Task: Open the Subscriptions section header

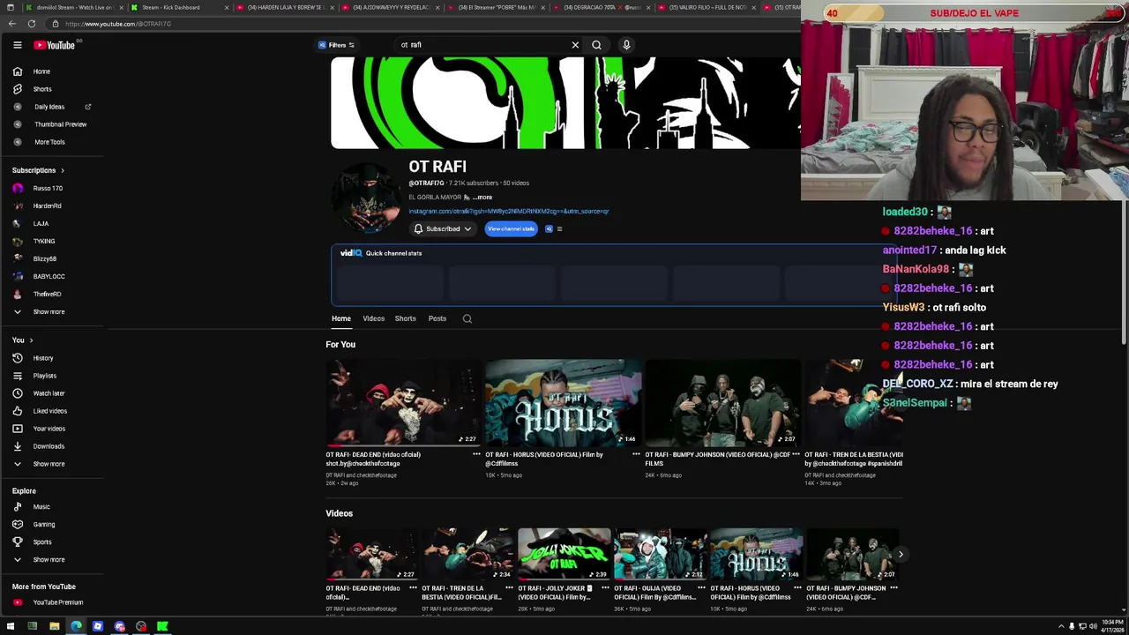Action: click(38, 170)
